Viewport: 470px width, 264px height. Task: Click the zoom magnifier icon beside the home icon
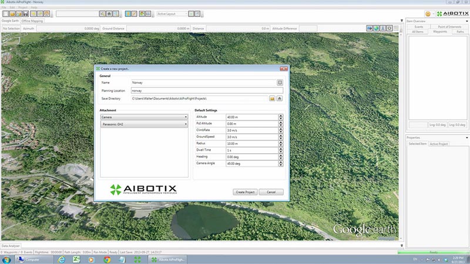click(x=116, y=13)
